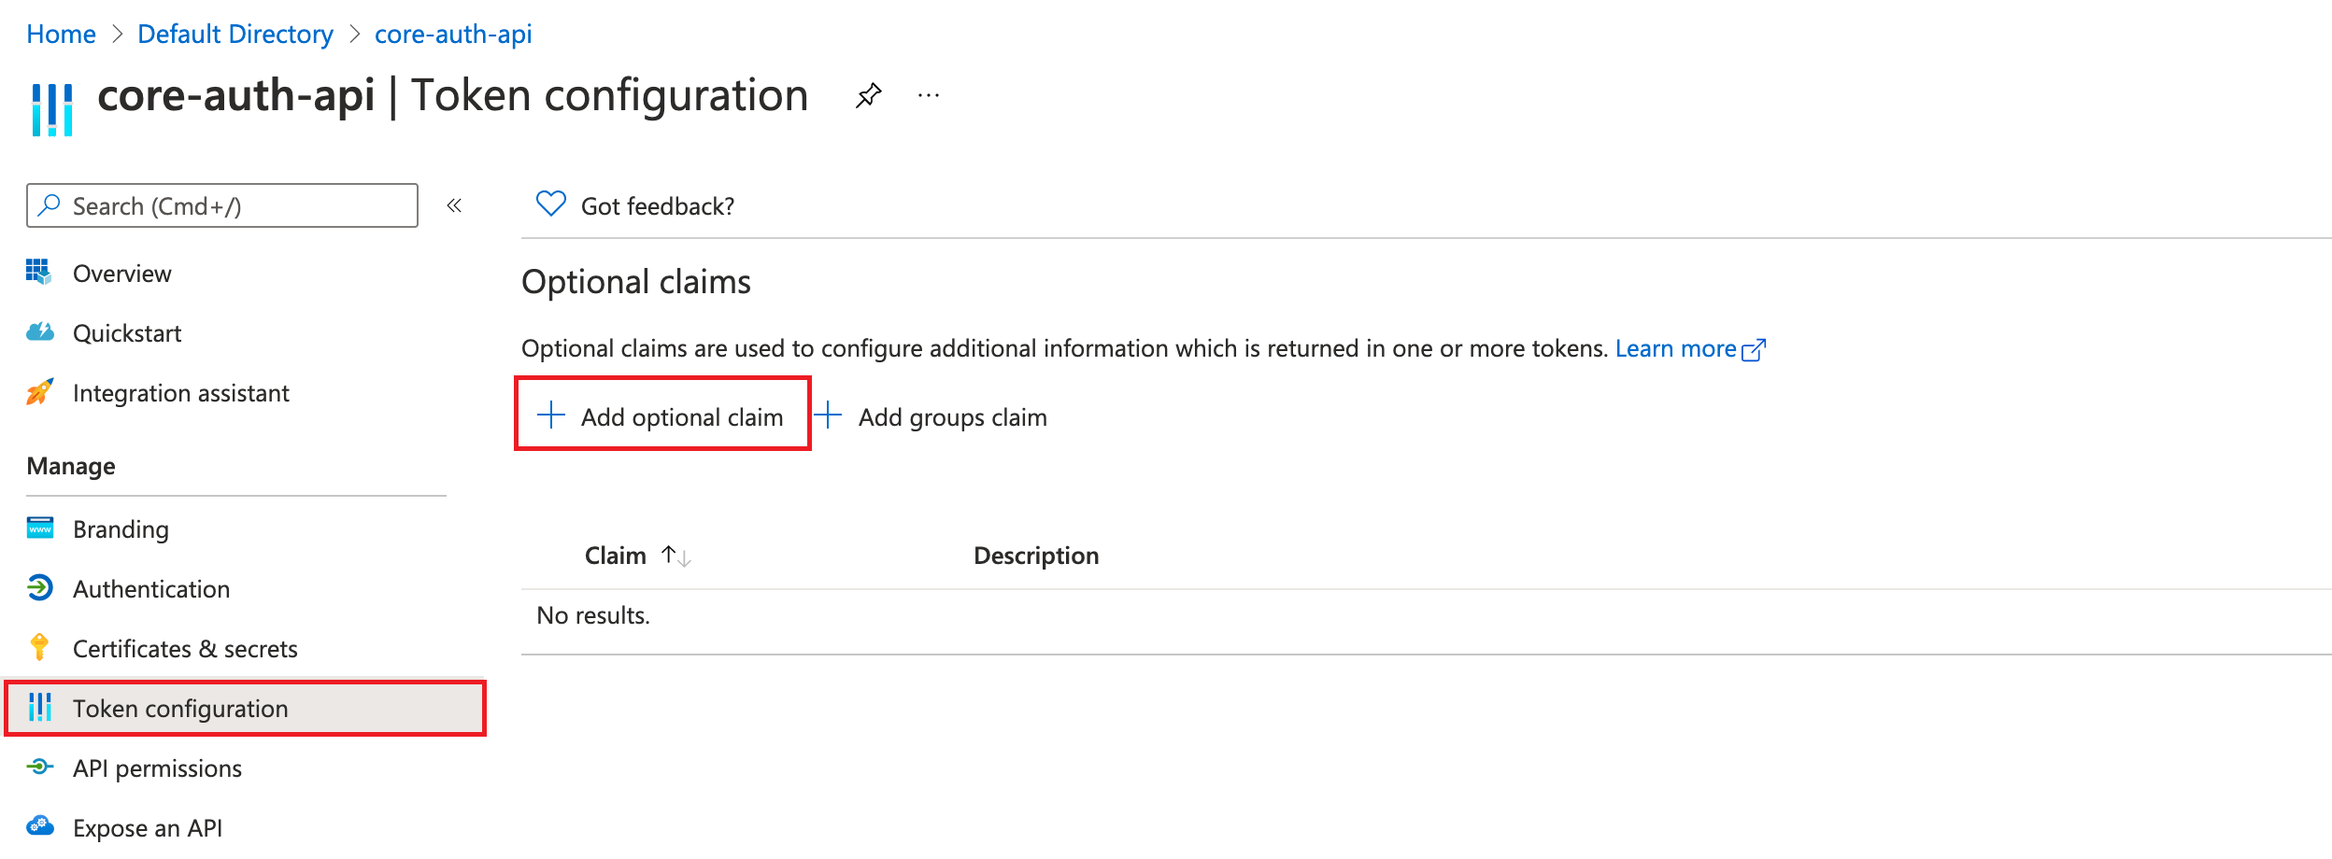Open API permissions page

[157, 768]
